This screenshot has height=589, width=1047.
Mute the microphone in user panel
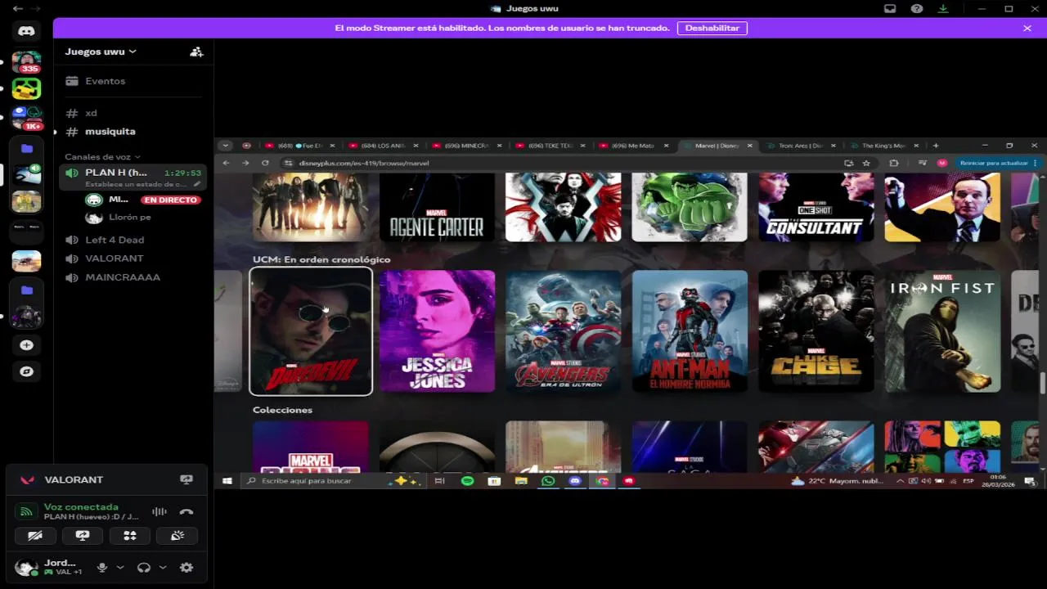(x=102, y=567)
